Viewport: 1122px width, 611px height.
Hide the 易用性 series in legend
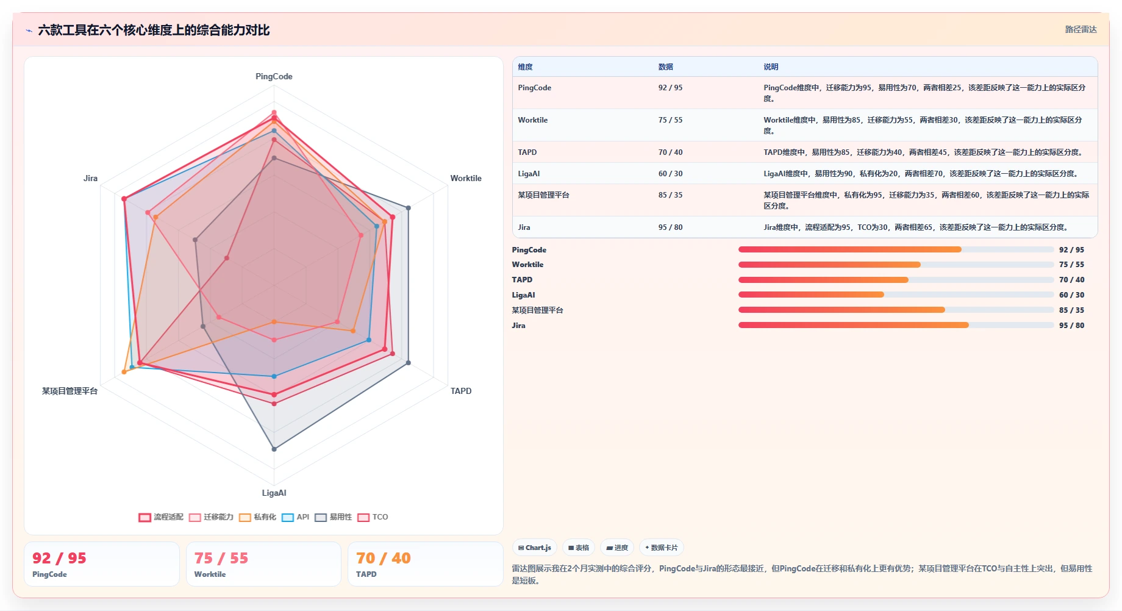[333, 517]
